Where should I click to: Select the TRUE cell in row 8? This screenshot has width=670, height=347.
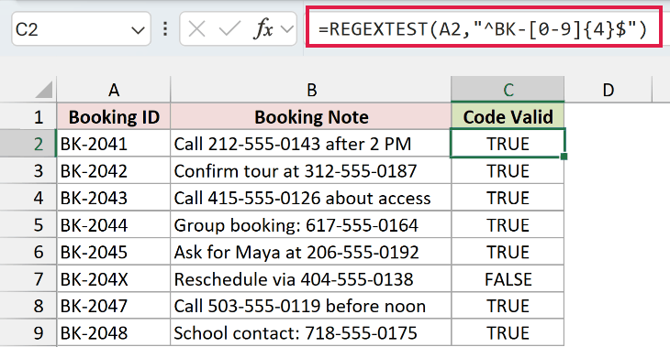[x=508, y=306]
